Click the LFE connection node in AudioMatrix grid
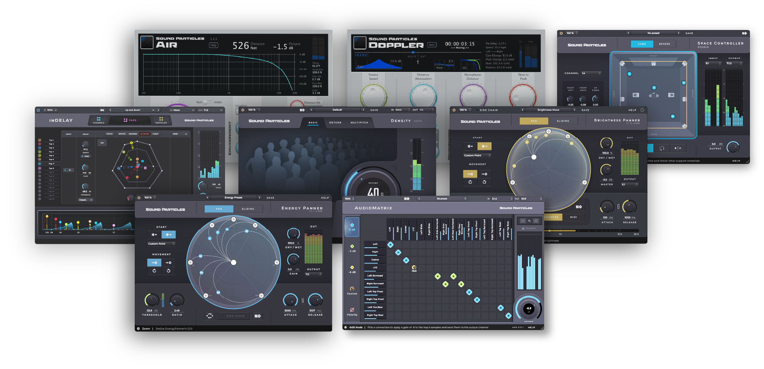 tap(414, 267)
